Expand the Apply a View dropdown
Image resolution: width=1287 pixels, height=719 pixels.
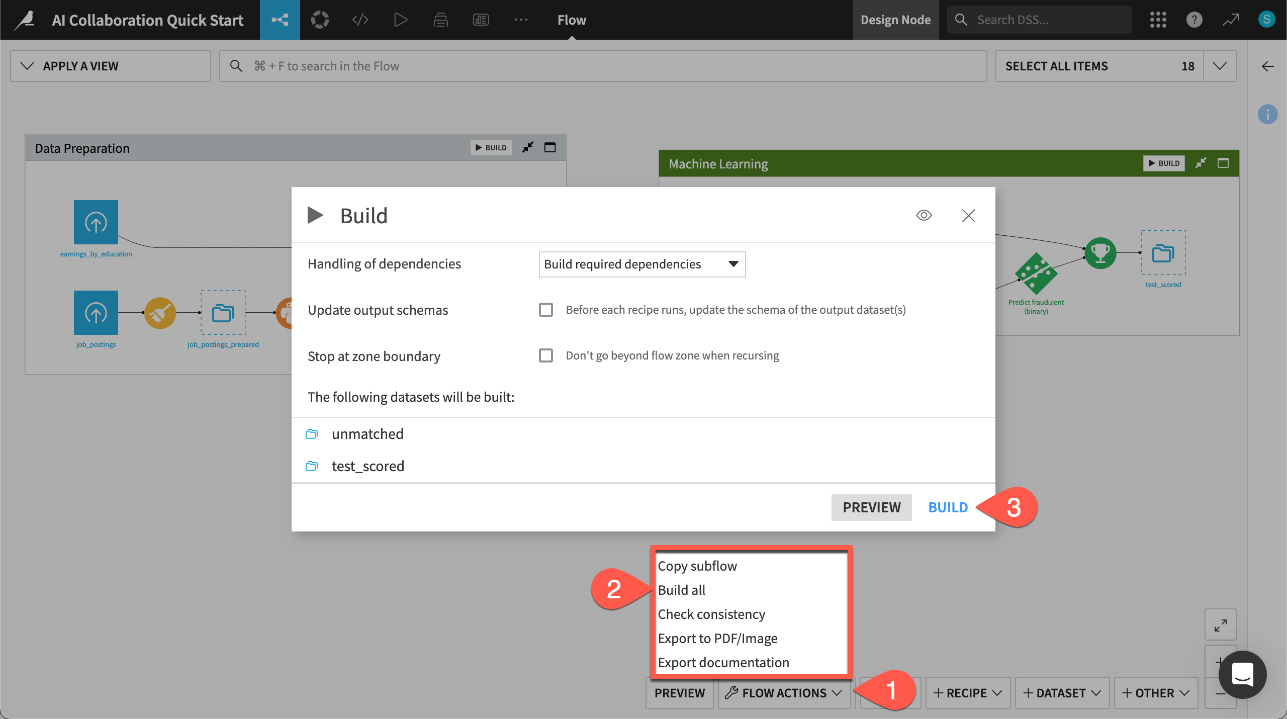(x=111, y=66)
